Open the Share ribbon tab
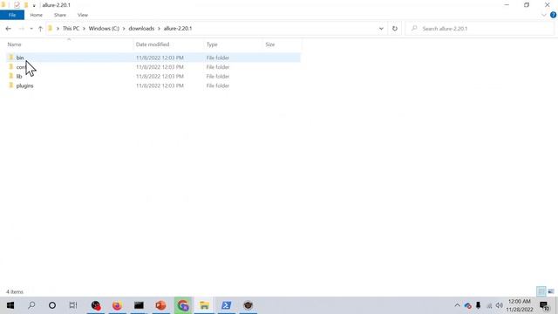This screenshot has width=558, height=314. 60,15
